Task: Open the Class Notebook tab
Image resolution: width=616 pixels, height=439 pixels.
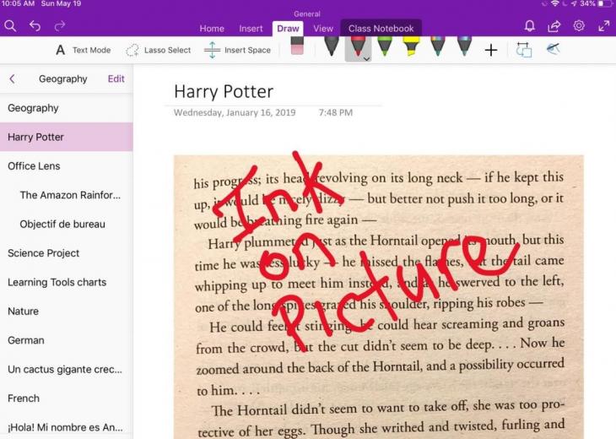Action: point(381,29)
